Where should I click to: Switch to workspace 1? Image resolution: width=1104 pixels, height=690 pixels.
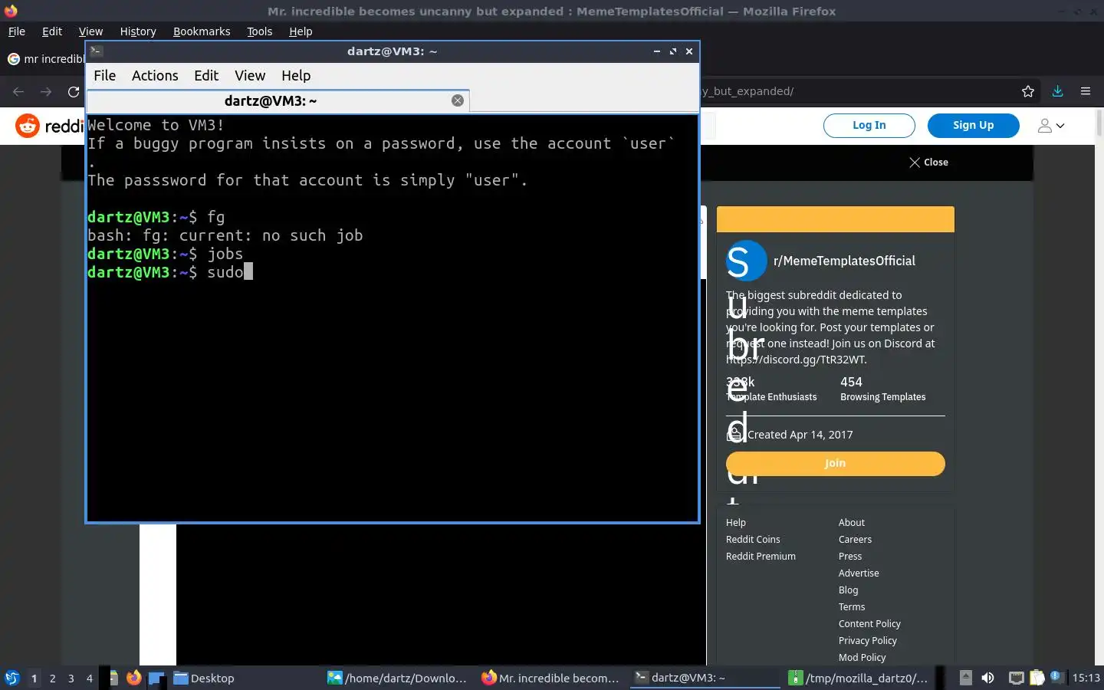click(x=34, y=678)
